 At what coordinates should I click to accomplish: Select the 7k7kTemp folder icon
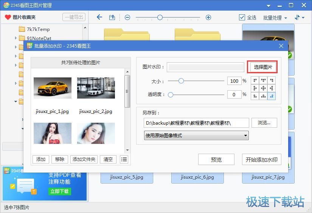point(22,29)
